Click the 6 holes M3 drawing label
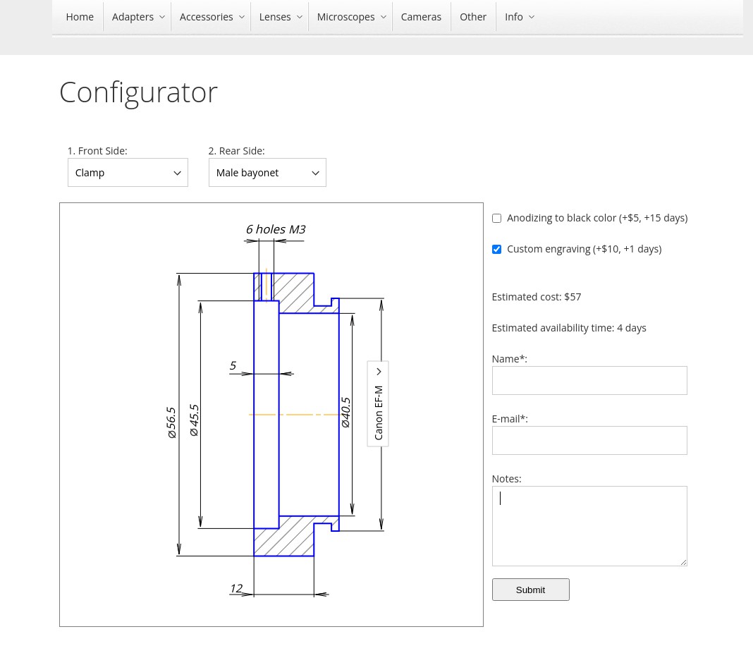The height and width of the screenshot is (658, 753). click(276, 230)
